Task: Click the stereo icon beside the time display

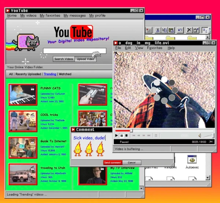Action: click(211, 142)
